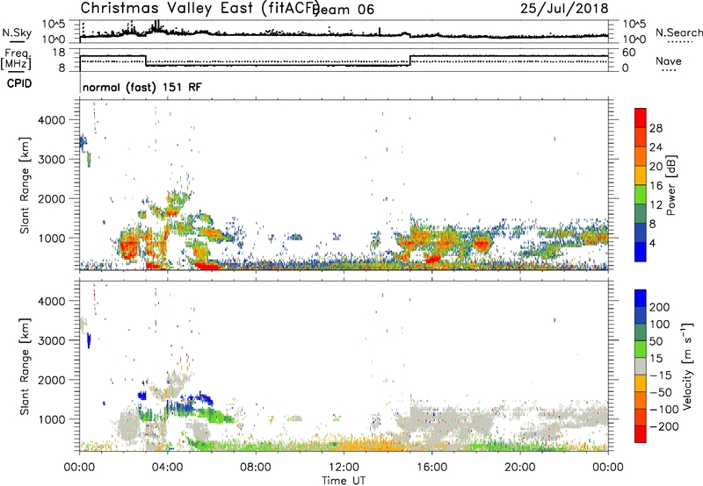This screenshot has width=703, height=486.
Task: Click the 4000 tick label in velocity panel
Action: coord(51,301)
